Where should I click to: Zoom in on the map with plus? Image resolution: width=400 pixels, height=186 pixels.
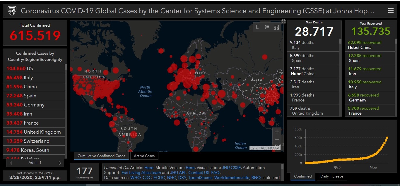click(277, 132)
